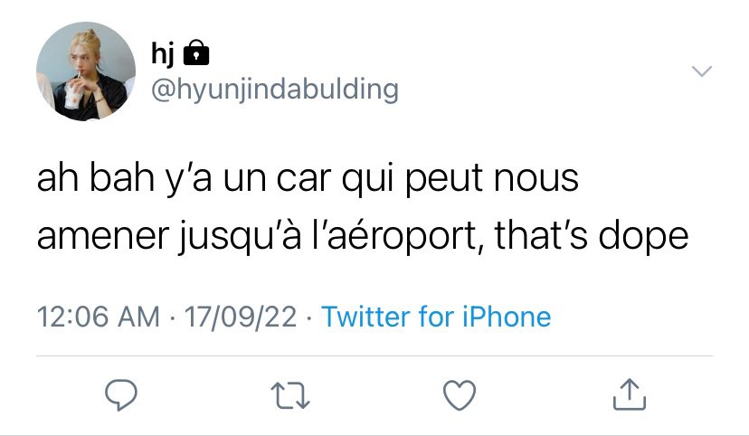The height and width of the screenshot is (436, 749).
Task: Retweet this post using the arrows icon
Action: pos(290,395)
